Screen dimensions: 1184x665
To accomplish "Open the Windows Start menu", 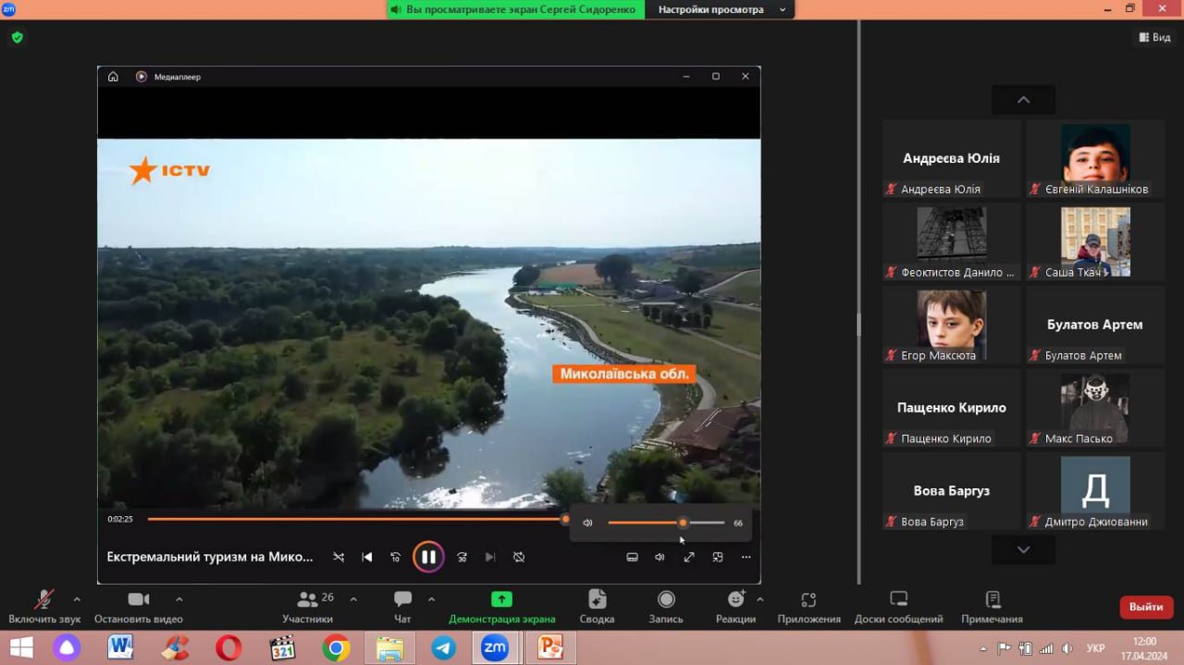I will click(21, 647).
